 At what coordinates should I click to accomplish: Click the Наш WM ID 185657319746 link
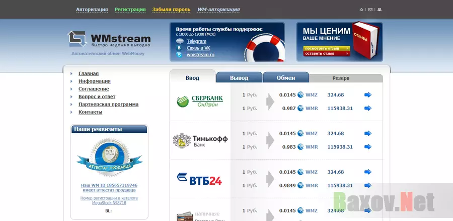coord(109,187)
